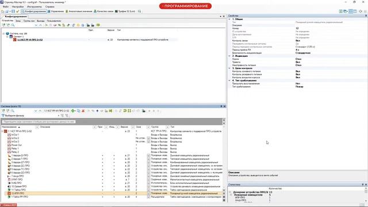
Task: Click the Номер property value 12
Action: click(x=297, y=28)
